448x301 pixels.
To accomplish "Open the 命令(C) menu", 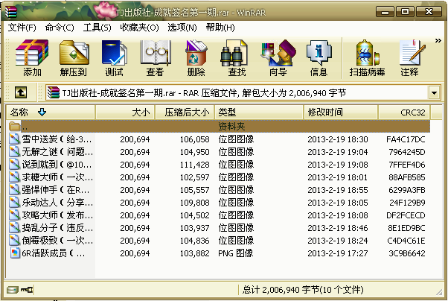I will point(60,28).
